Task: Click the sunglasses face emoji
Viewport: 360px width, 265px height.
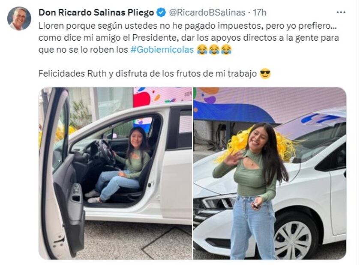Action: point(265,74)
